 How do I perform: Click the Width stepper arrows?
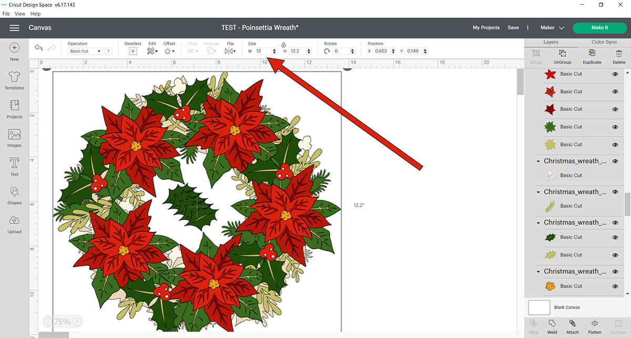point(274,52)
